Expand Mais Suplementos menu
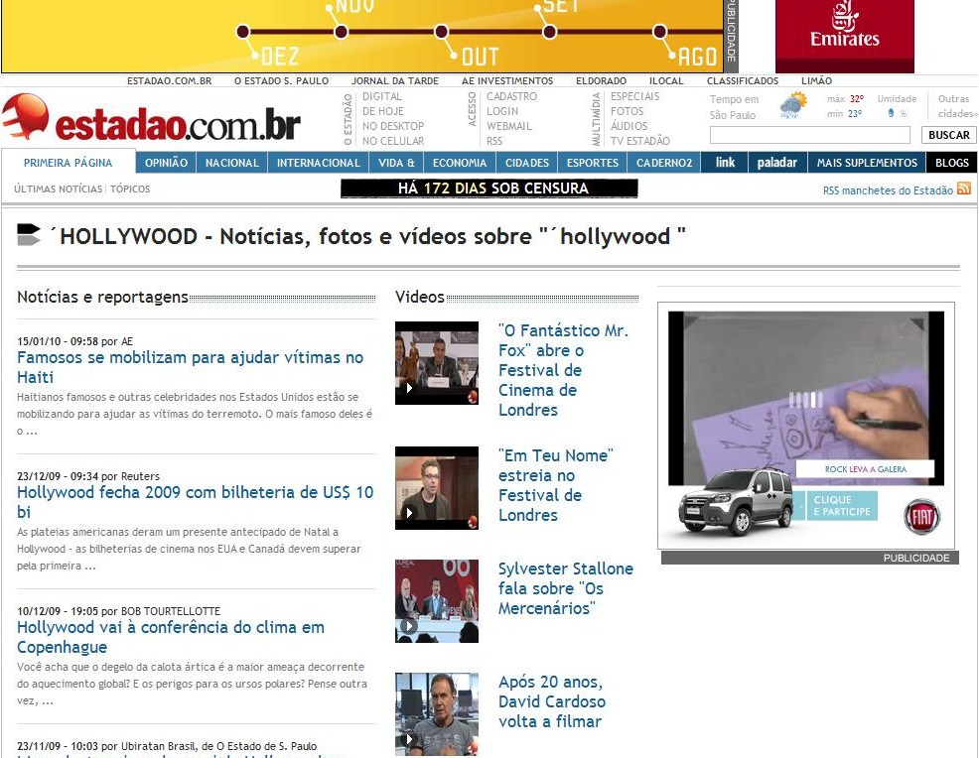This screenshot has height=758, width=979. tap(867, 163)
